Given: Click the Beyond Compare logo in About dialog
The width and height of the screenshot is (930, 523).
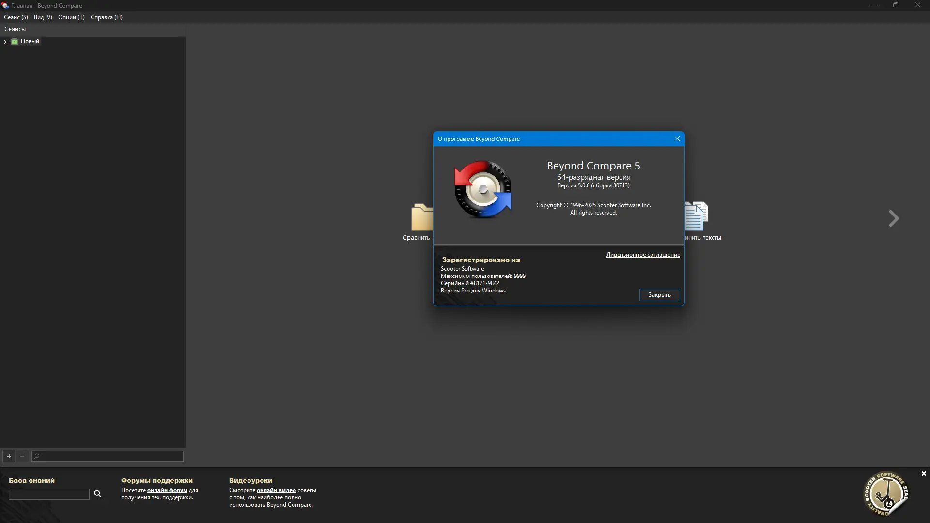Looking at the screenshot, I should (x=483, y=189).
